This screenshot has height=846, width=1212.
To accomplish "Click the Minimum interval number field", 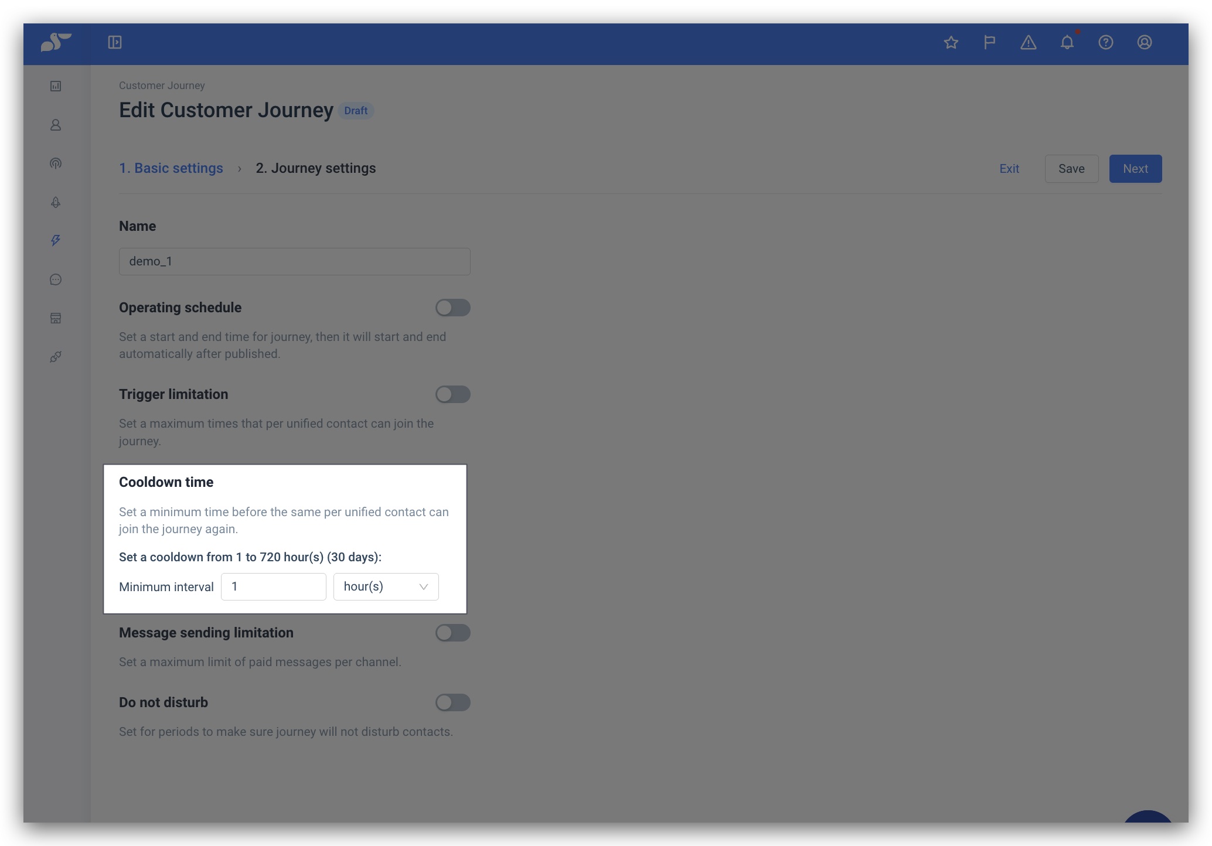I will pyautogui.click(x=274, y=586).
